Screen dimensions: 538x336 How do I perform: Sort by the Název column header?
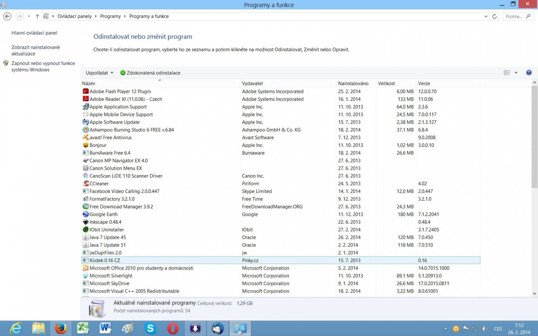[160, 83]
